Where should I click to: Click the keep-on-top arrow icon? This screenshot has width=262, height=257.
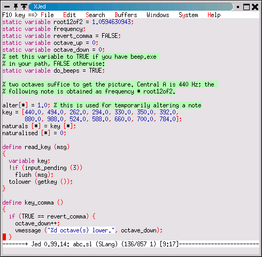pyautogui.click(x=24, y=7)
